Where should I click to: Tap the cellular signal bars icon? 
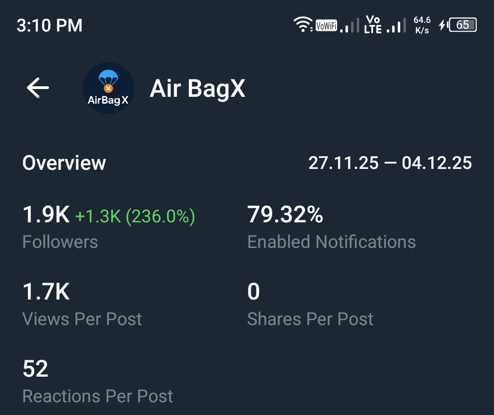[x=350, y=26]
